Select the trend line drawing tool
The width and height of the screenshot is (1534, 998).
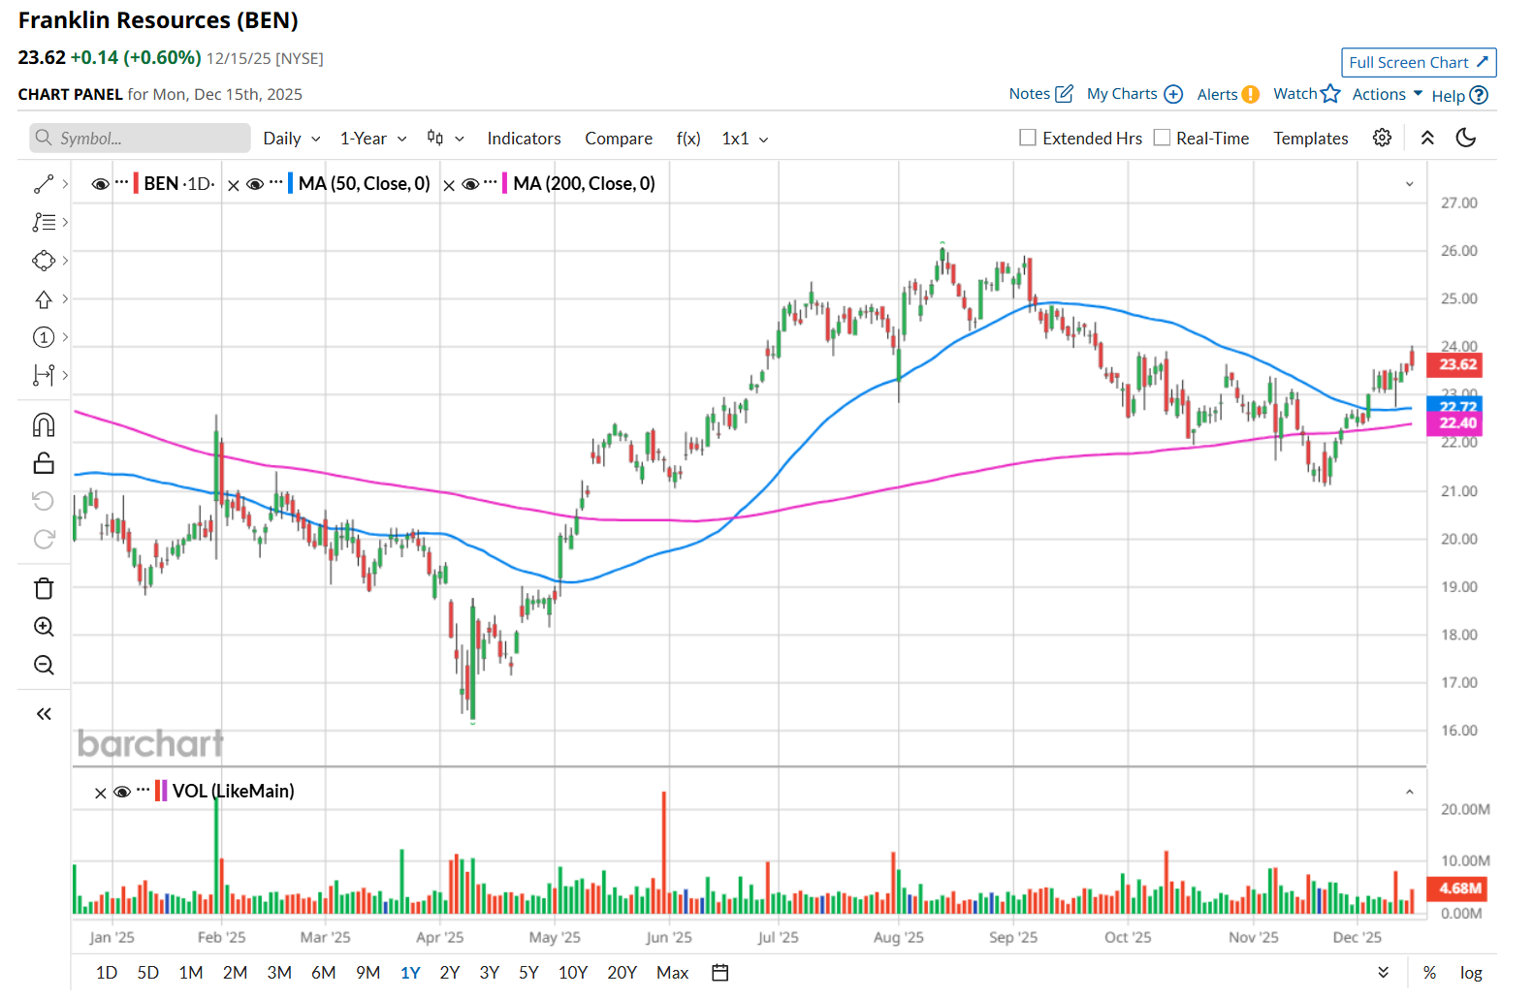click(x=44, y=184)
